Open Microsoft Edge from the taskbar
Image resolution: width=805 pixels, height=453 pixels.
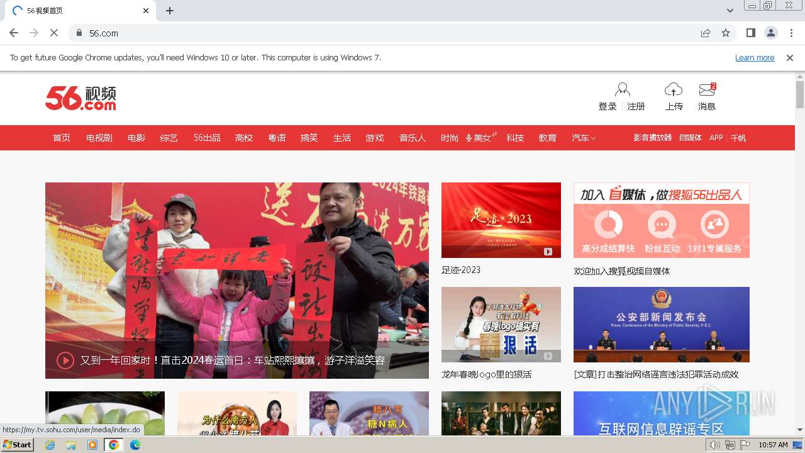(x=135, y=445)
